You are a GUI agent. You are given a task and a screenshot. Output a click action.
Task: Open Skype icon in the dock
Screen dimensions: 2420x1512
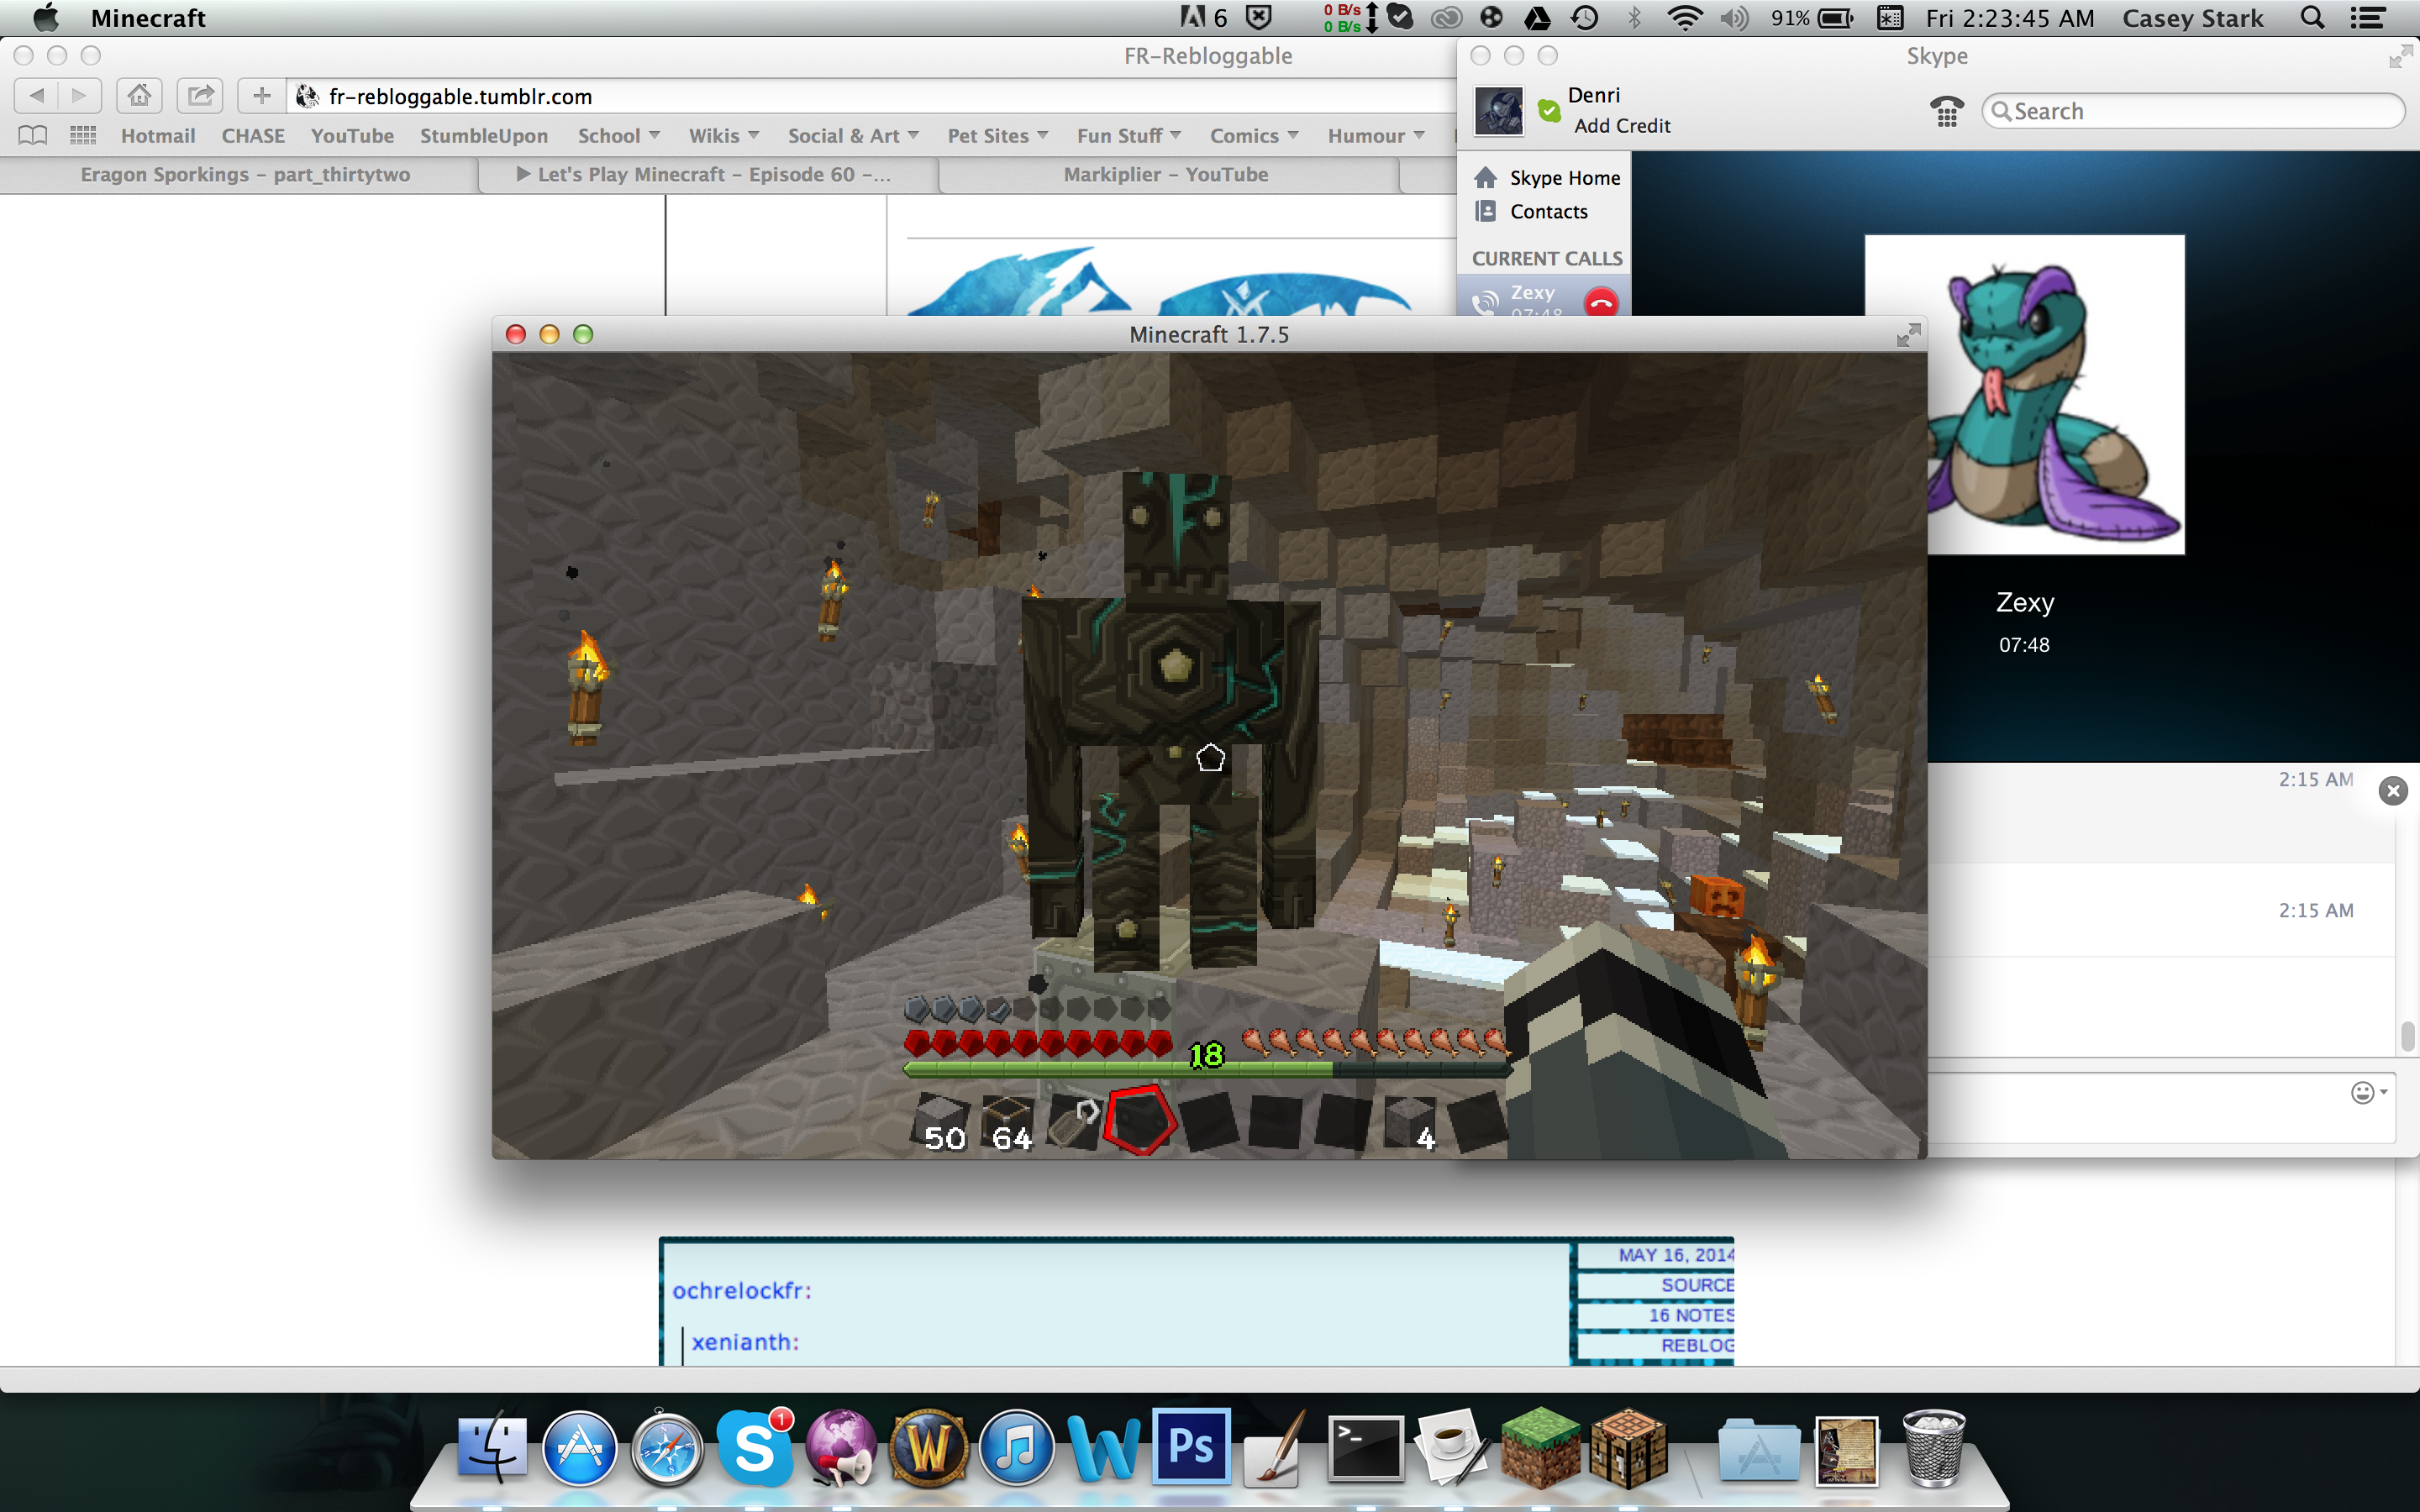pos(755,1447)
